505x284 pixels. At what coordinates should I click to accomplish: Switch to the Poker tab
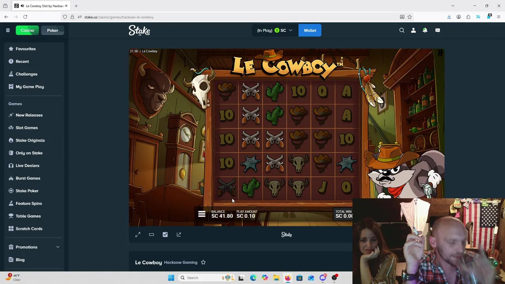tap(52, 30)
